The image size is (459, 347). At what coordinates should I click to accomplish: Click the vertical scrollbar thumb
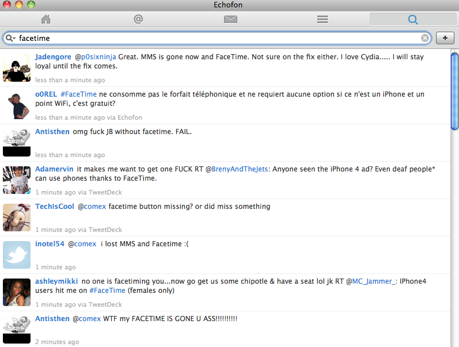pyautogui.click(x=454, y=91)
